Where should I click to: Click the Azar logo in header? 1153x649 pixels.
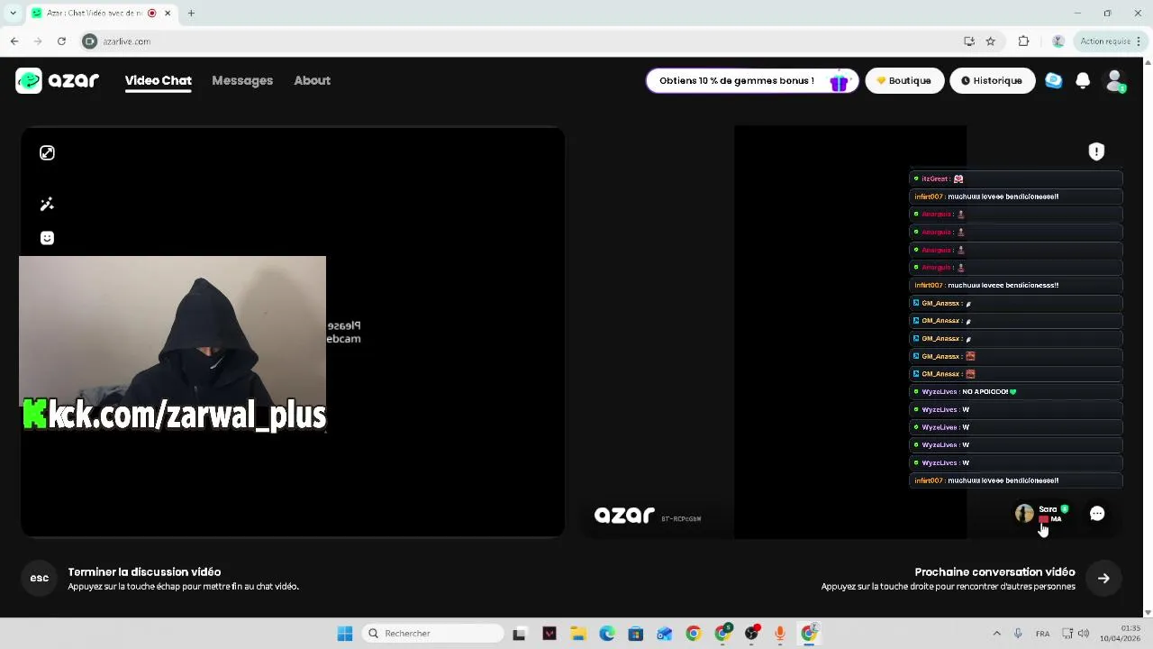[x=58, y=80]
